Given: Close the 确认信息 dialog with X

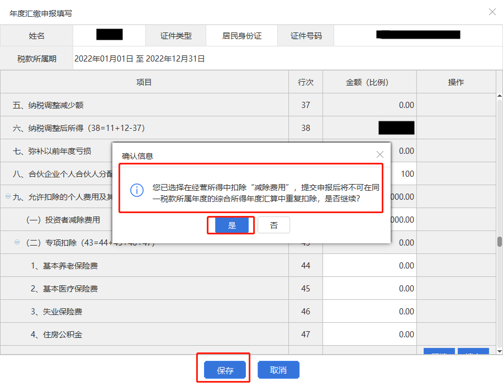Looking at the screenshot, I should (x=380, y=154).
